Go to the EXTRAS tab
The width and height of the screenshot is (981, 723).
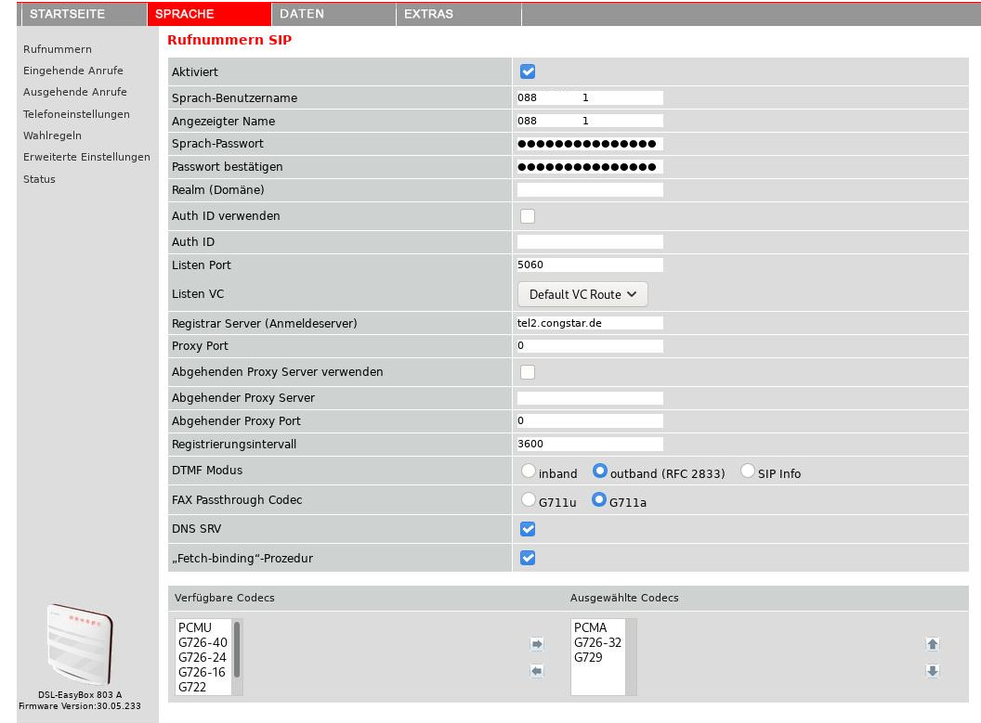(x=459, y=14)
